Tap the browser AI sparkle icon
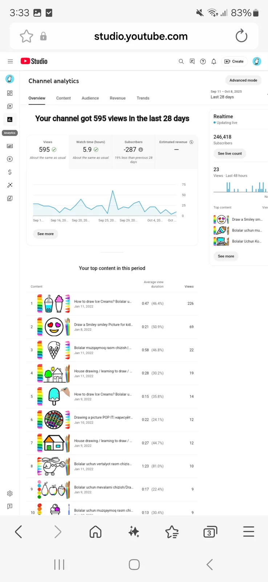Screen dimensions: 268x582 [x=134, y=532]
